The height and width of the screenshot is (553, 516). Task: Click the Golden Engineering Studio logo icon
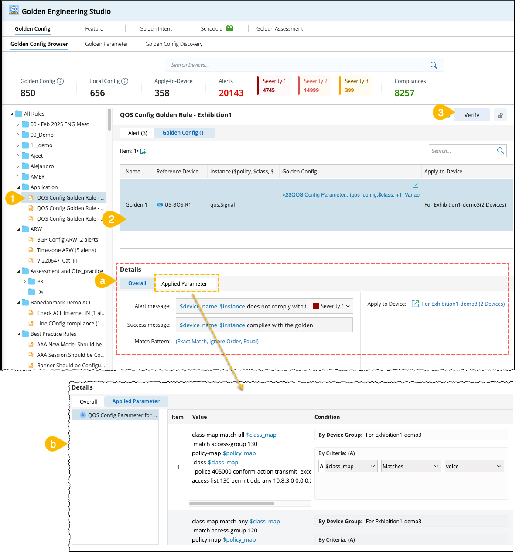(x=14, y=10)
